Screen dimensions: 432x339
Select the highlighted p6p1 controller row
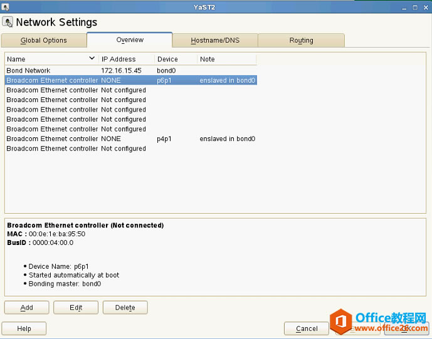coord(131,80)
